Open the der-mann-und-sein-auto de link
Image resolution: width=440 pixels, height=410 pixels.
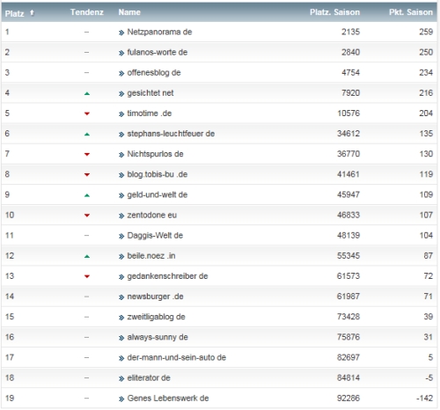coord(177,357)
